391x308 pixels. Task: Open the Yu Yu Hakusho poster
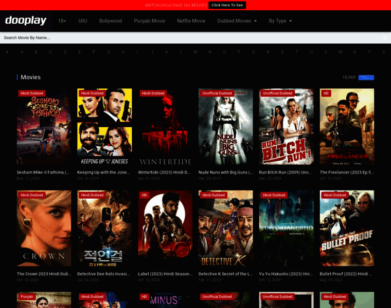286,228
